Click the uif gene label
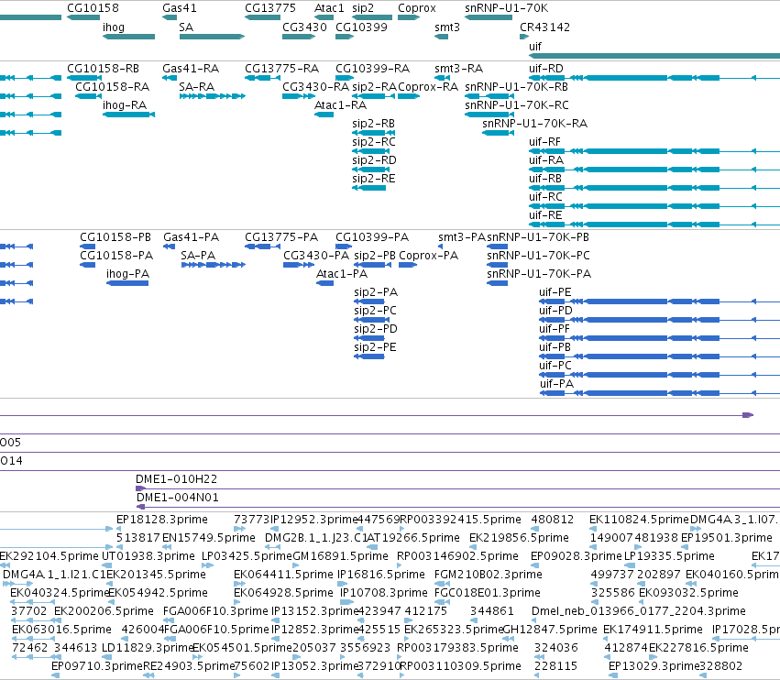The width and height of the screenshot is (780, 680). pos(534,47)
